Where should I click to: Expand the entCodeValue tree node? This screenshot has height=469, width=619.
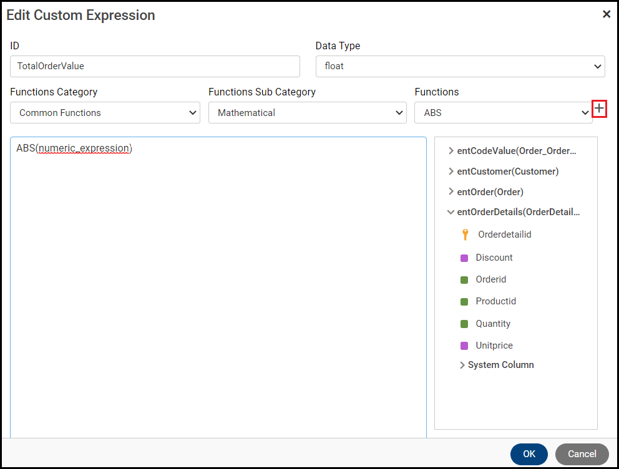coord(451,151)
